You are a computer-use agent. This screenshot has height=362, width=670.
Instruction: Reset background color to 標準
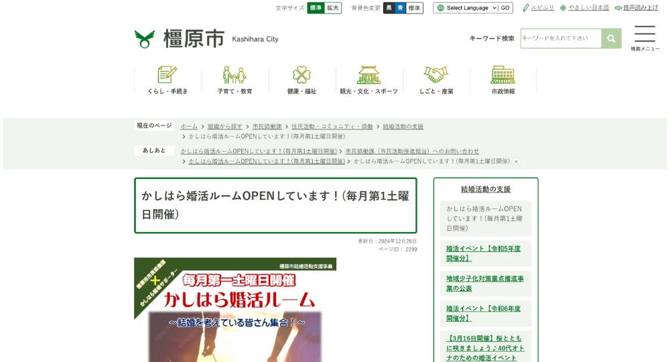(x=414, y=7)
